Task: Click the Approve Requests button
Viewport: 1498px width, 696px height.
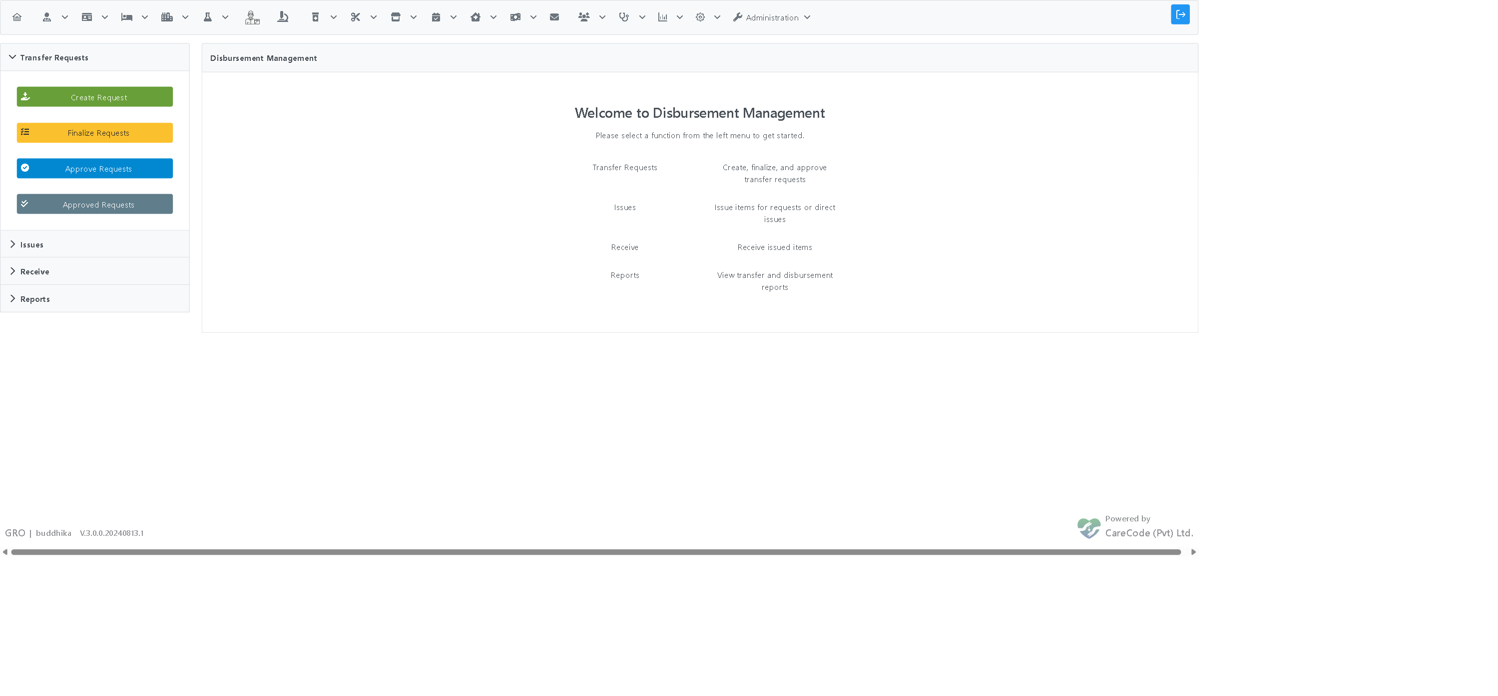Action: pyautogui.click(x=95, y=169)
